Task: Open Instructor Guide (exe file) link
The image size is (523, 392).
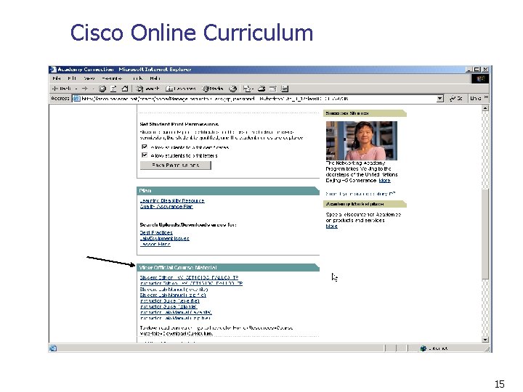Action: click(x=169, y=301)
